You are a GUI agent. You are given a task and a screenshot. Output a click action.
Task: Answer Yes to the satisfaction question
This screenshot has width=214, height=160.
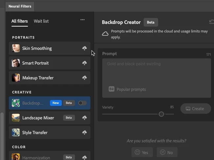(142, 152)
